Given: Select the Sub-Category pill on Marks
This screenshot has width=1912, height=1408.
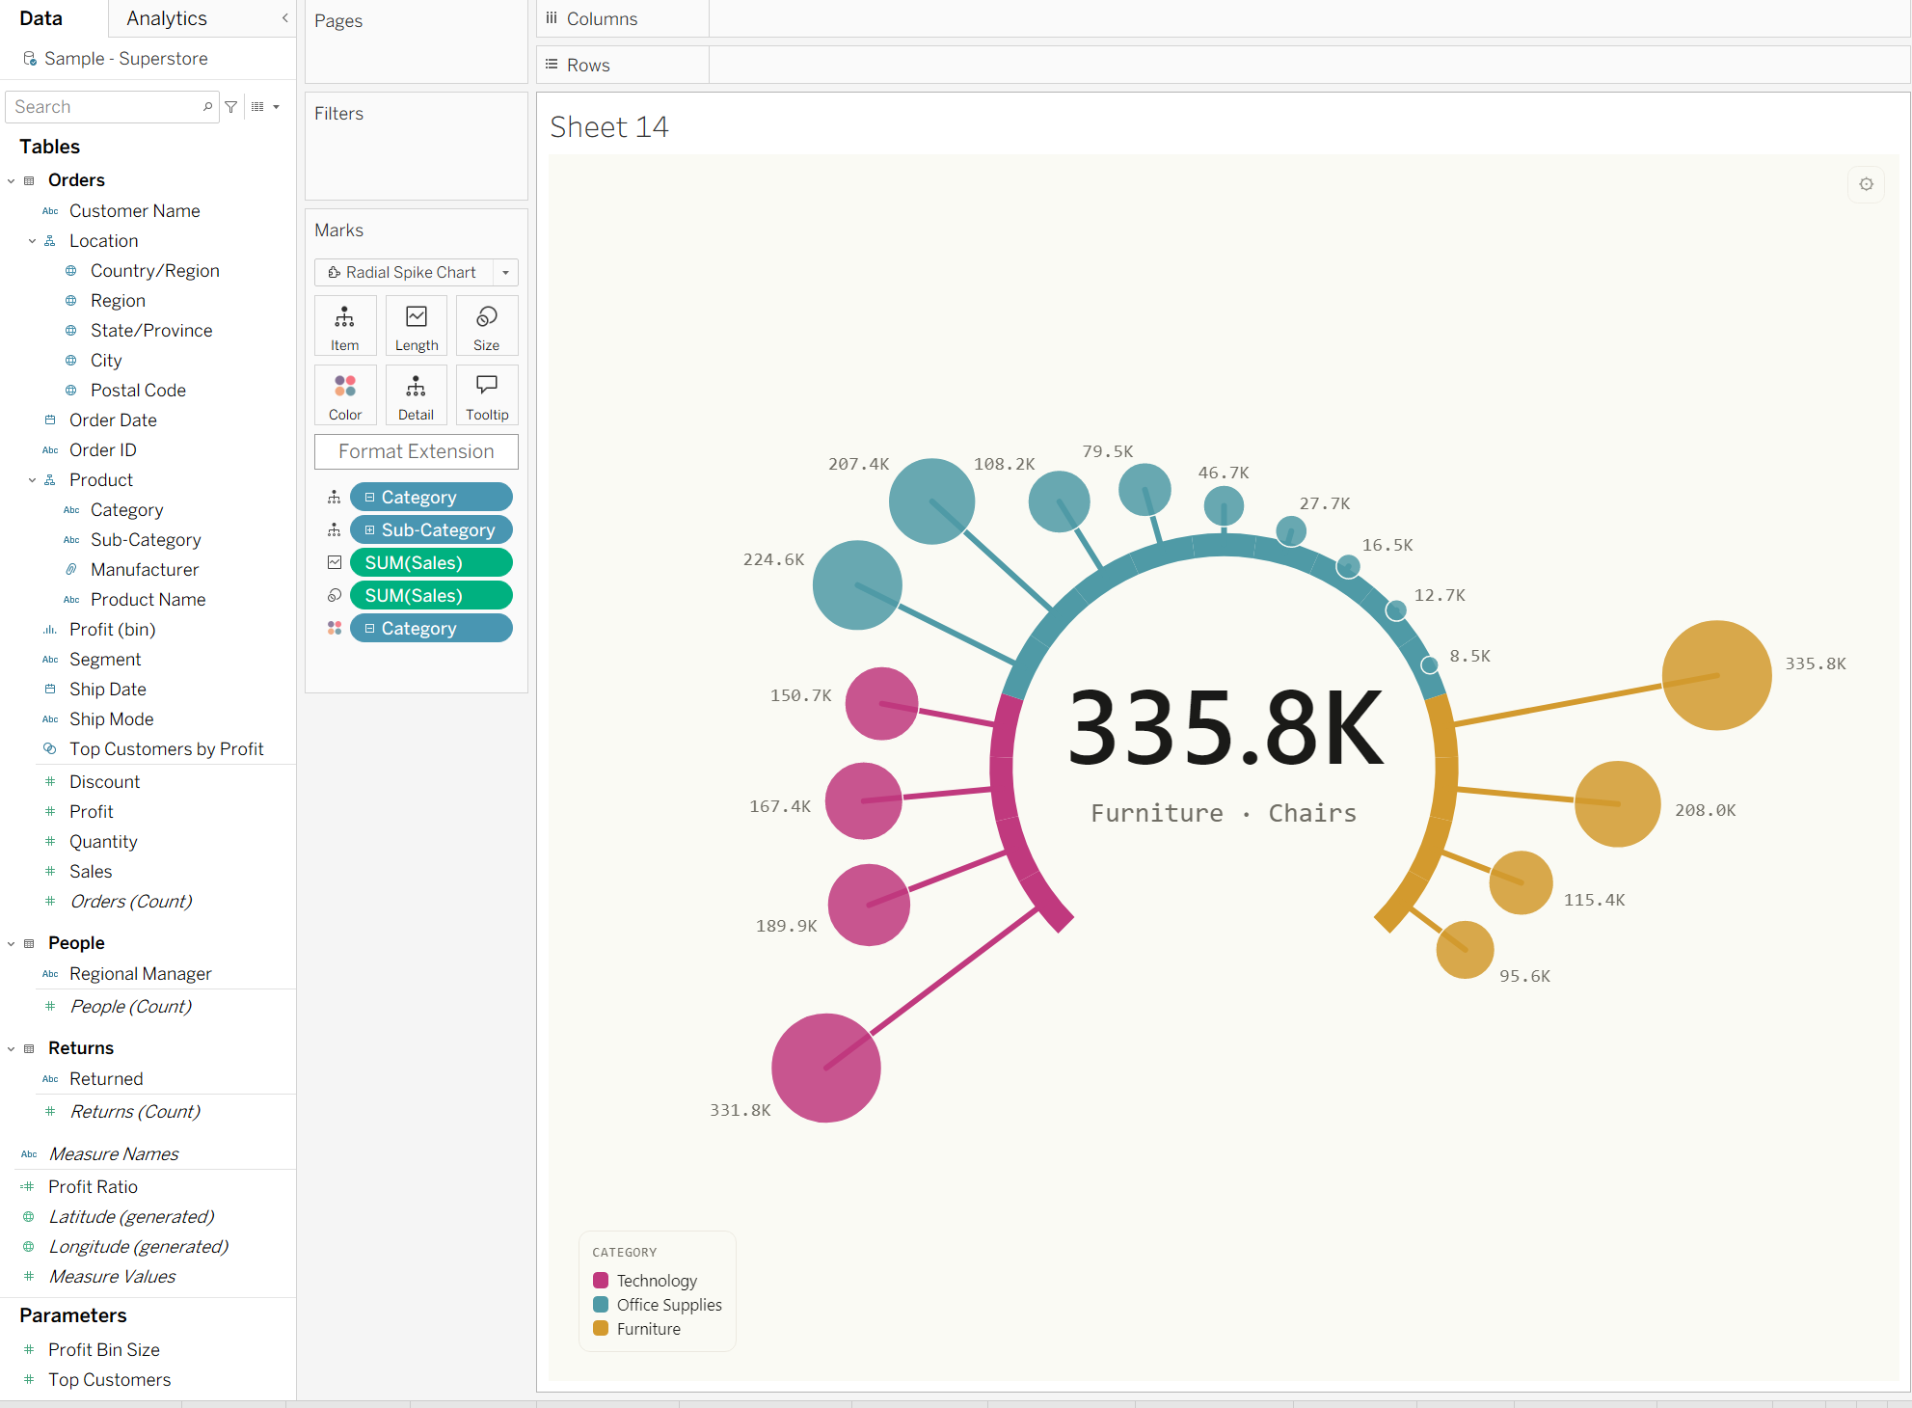Looking at the screenshot, I should [431, 530].
